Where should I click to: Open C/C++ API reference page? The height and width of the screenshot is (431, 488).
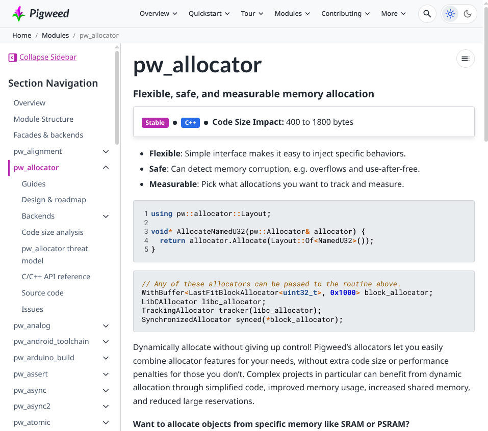(56, 277)
